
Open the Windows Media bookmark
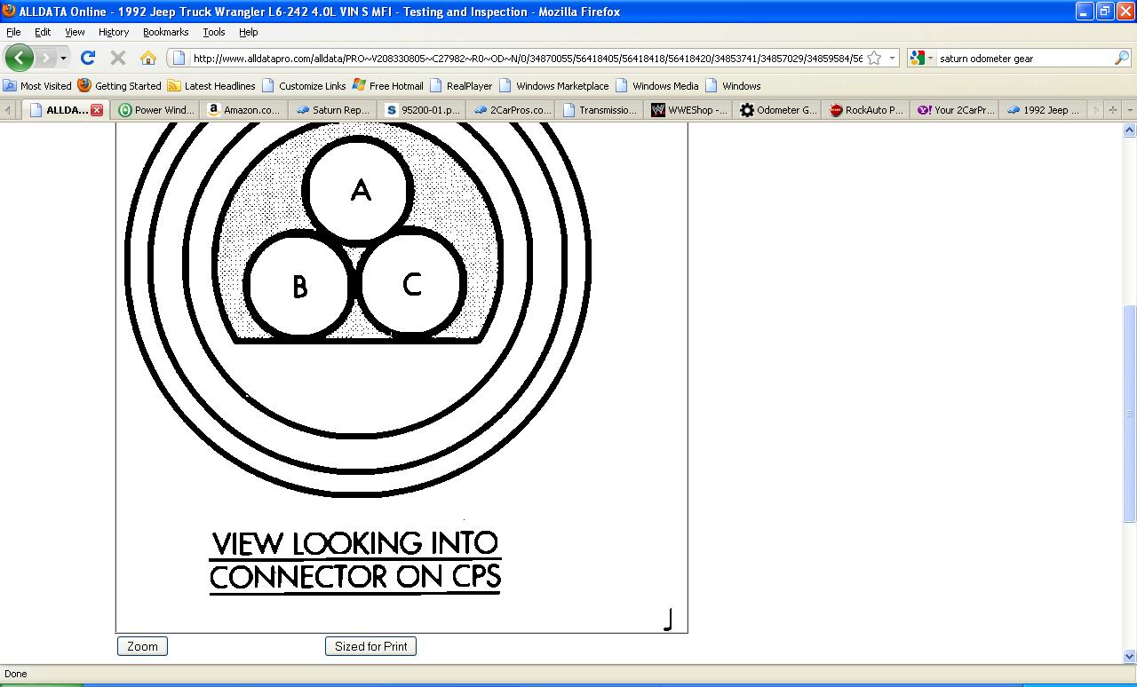(657, 86)
